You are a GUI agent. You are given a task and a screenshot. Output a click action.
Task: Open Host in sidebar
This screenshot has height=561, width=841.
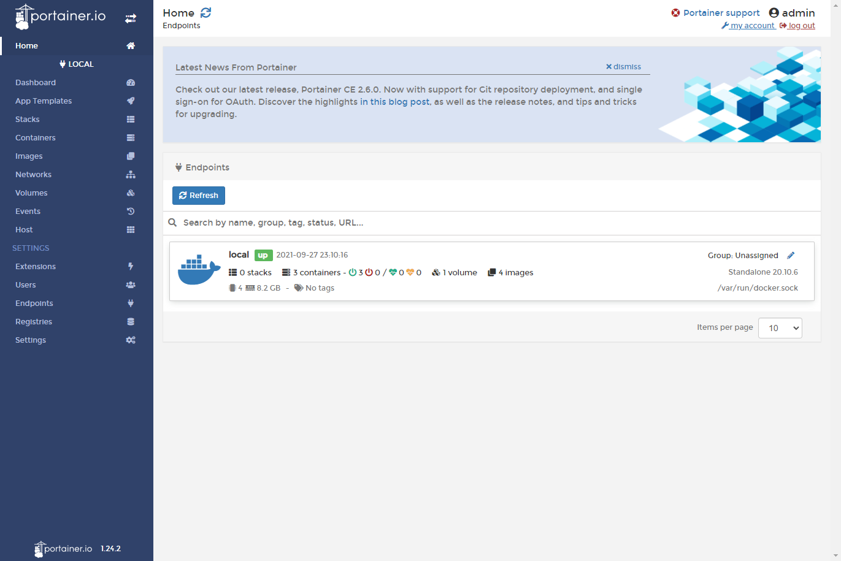coord(24,230)
